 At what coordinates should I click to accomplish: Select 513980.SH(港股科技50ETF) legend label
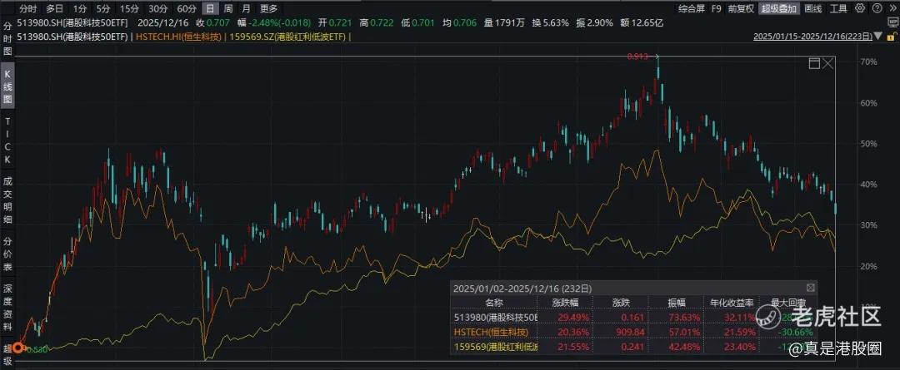(74, 37)
